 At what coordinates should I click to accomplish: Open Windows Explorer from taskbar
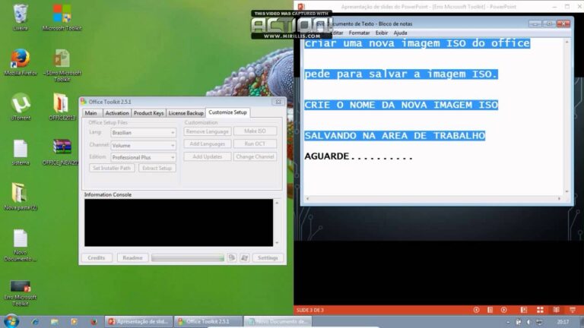tap(55, 321)
